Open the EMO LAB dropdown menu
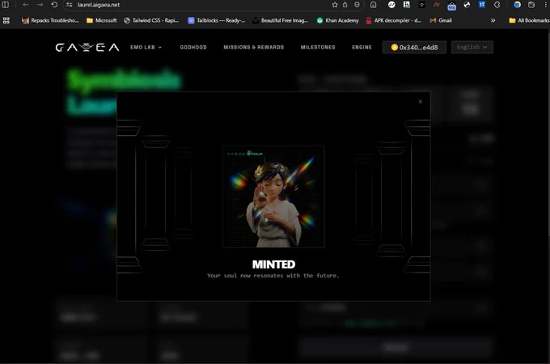This screenshot has height=364, width=550. [146, 48]
